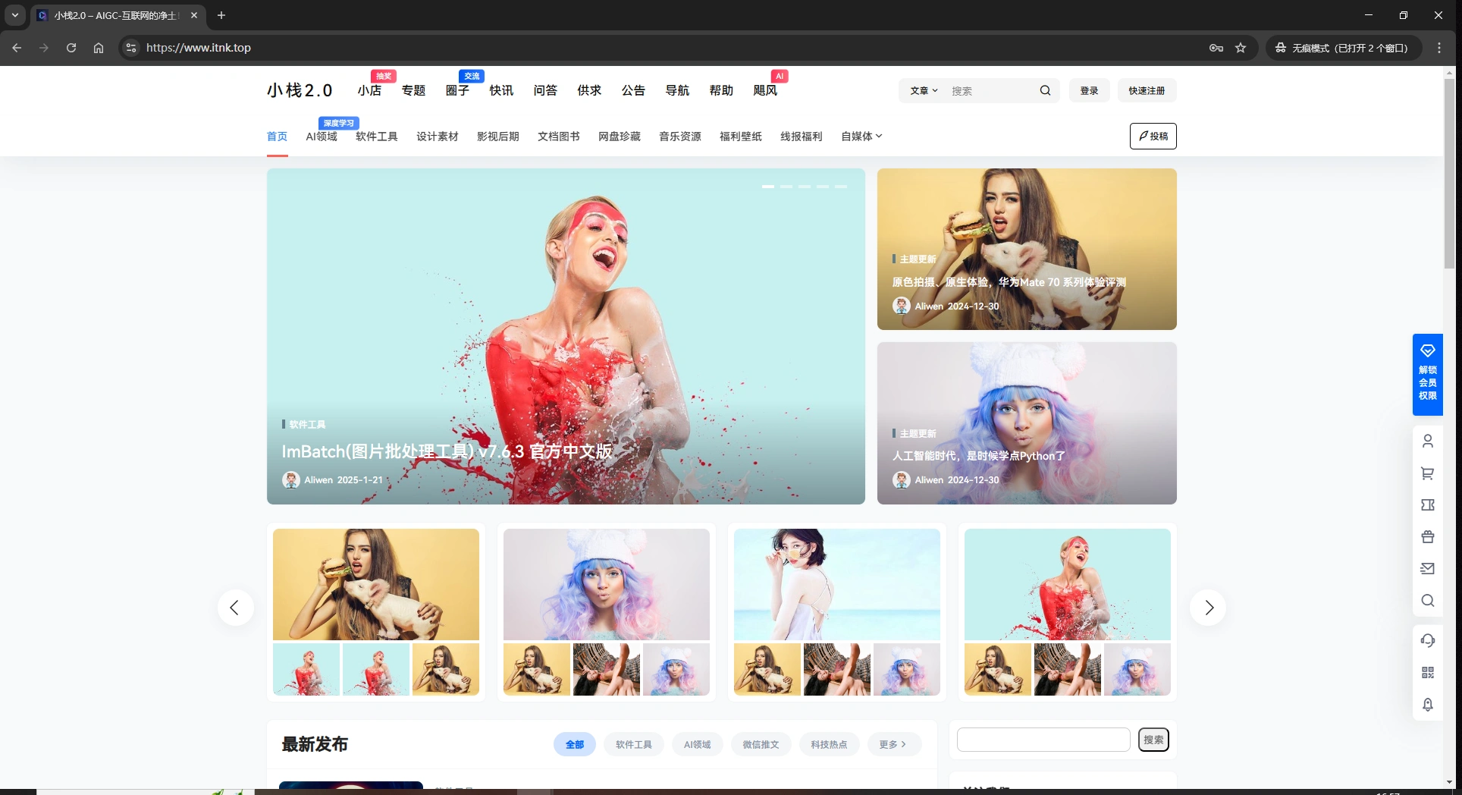Open the password key icon in address bar
Image resolution: width=1462 pixels, height=795 pixels.
[x=1216, y=48]
